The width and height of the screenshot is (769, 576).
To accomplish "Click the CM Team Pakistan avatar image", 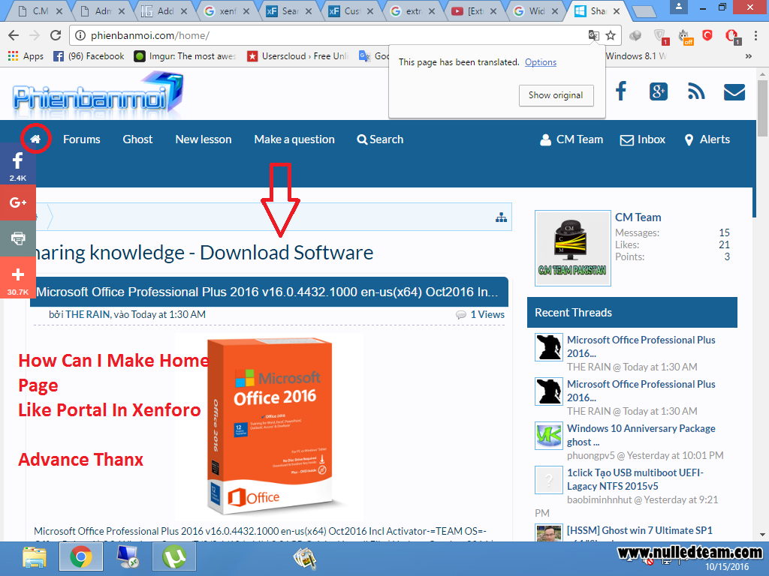I will tap(572, 247).
